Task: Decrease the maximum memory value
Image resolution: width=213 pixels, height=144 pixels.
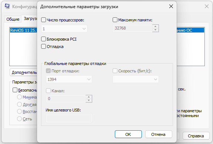Action: [x=156, y=30]
